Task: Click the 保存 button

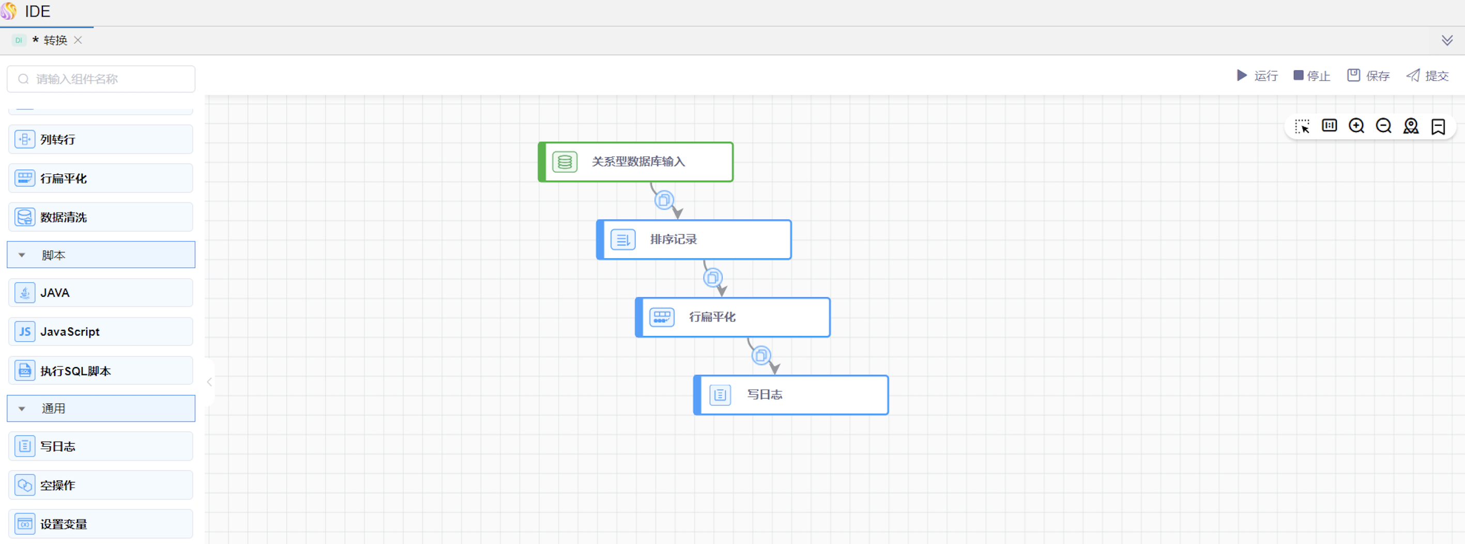Action: click(x=1368, y=75)
